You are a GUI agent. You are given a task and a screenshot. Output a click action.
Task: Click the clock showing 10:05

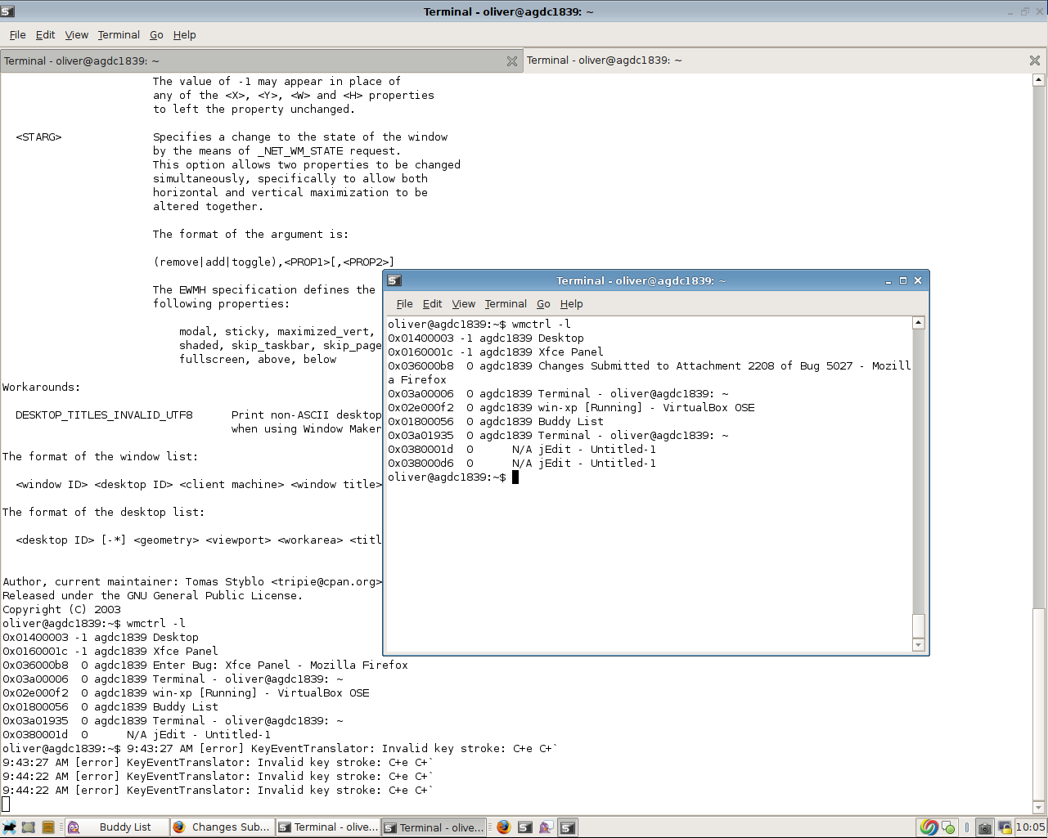(1030, 827)
